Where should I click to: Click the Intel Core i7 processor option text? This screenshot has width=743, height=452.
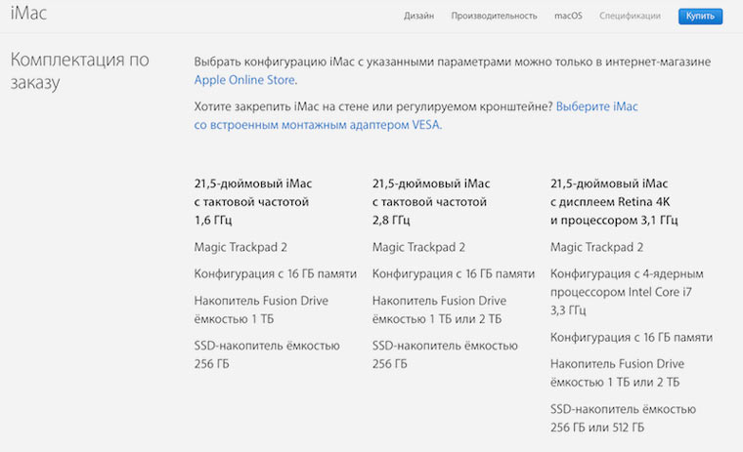point(626,292)
